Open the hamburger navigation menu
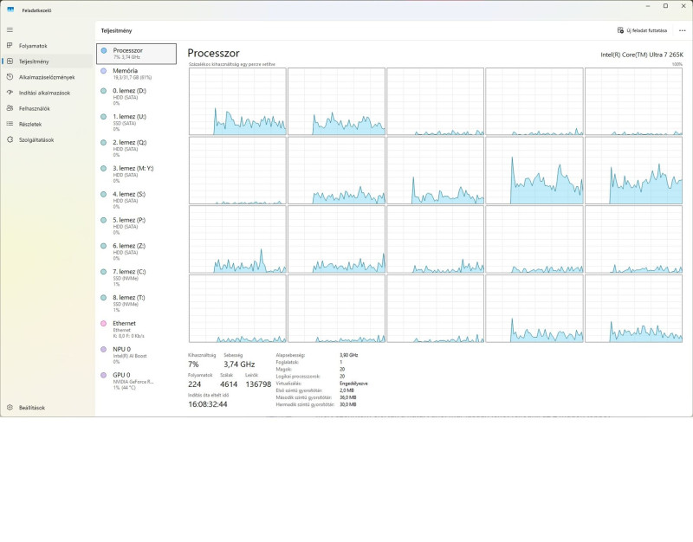This screenshot has height=542, width=693. coord(10,30)
